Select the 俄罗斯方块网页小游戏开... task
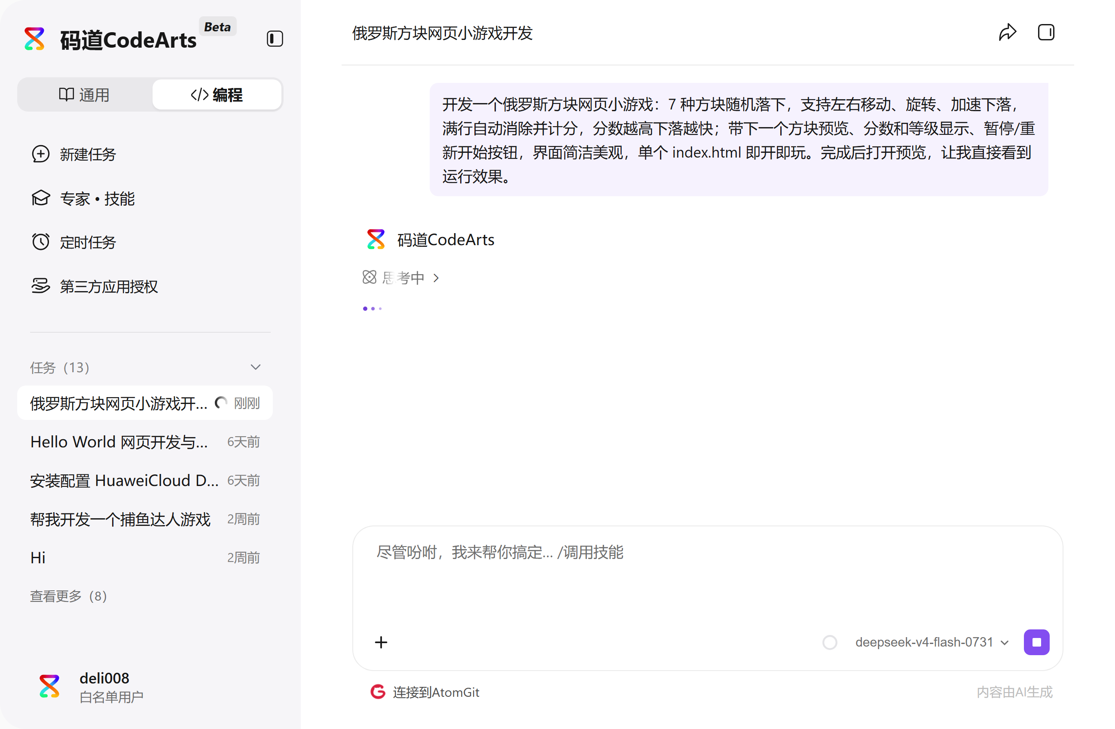 (145, 403)
